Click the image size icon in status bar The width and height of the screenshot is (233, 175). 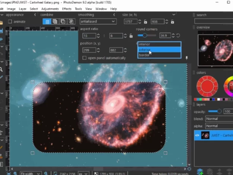coord(55,174)
